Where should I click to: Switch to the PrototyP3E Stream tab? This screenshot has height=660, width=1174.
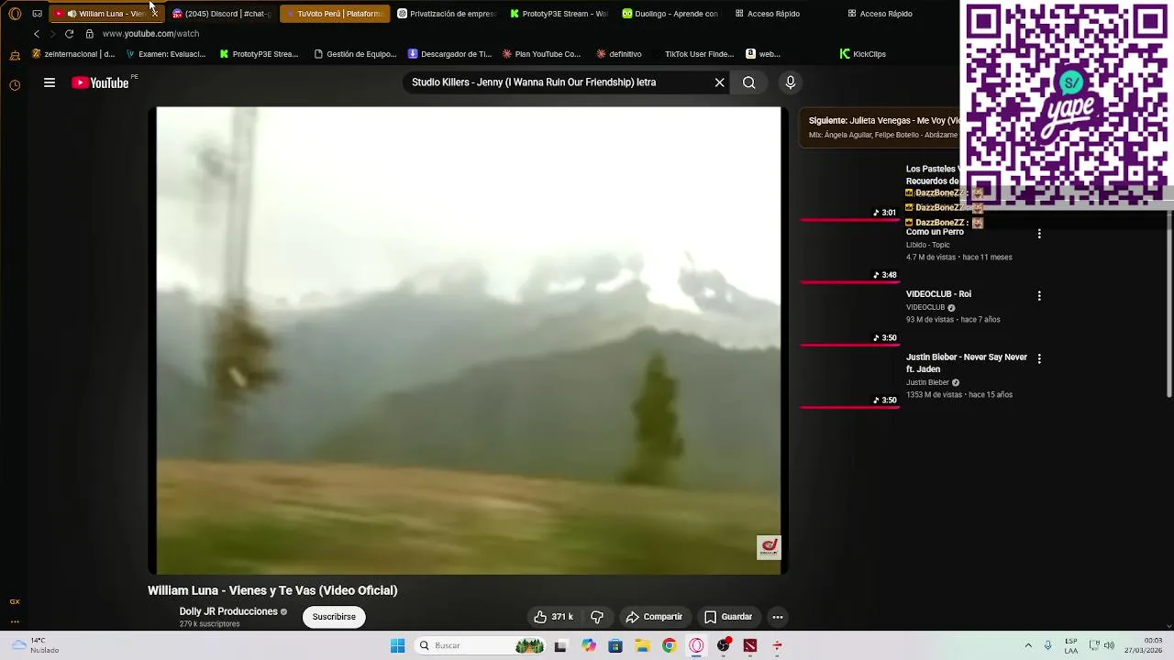(x=559, y=14)
